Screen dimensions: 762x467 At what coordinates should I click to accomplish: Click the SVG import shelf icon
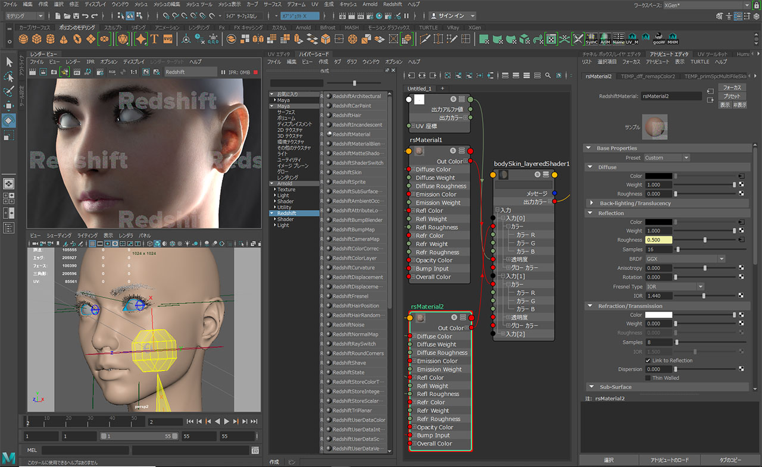click(x=167, y=39)
